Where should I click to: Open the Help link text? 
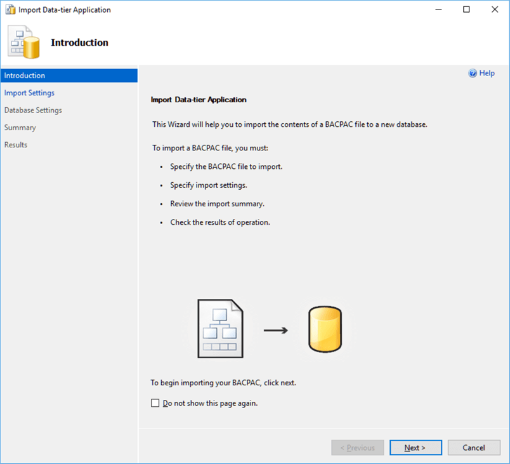[x=487, y=74]
